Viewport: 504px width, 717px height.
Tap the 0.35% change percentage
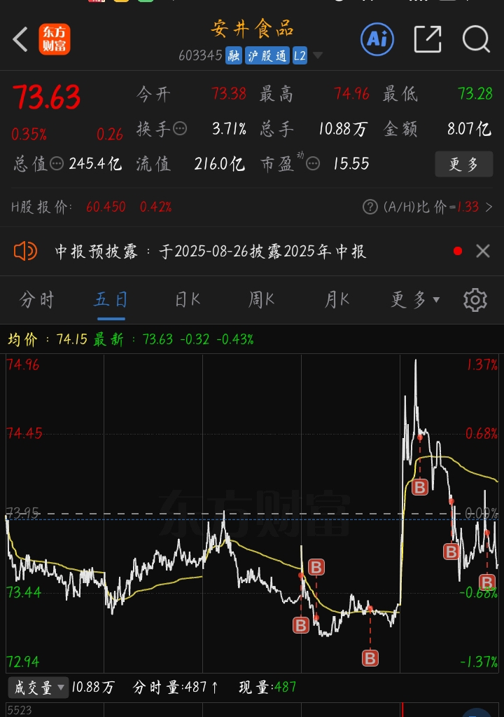tap(29, 135)
